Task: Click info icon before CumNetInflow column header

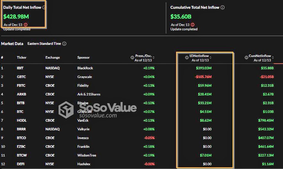Action: pos(246,58)
